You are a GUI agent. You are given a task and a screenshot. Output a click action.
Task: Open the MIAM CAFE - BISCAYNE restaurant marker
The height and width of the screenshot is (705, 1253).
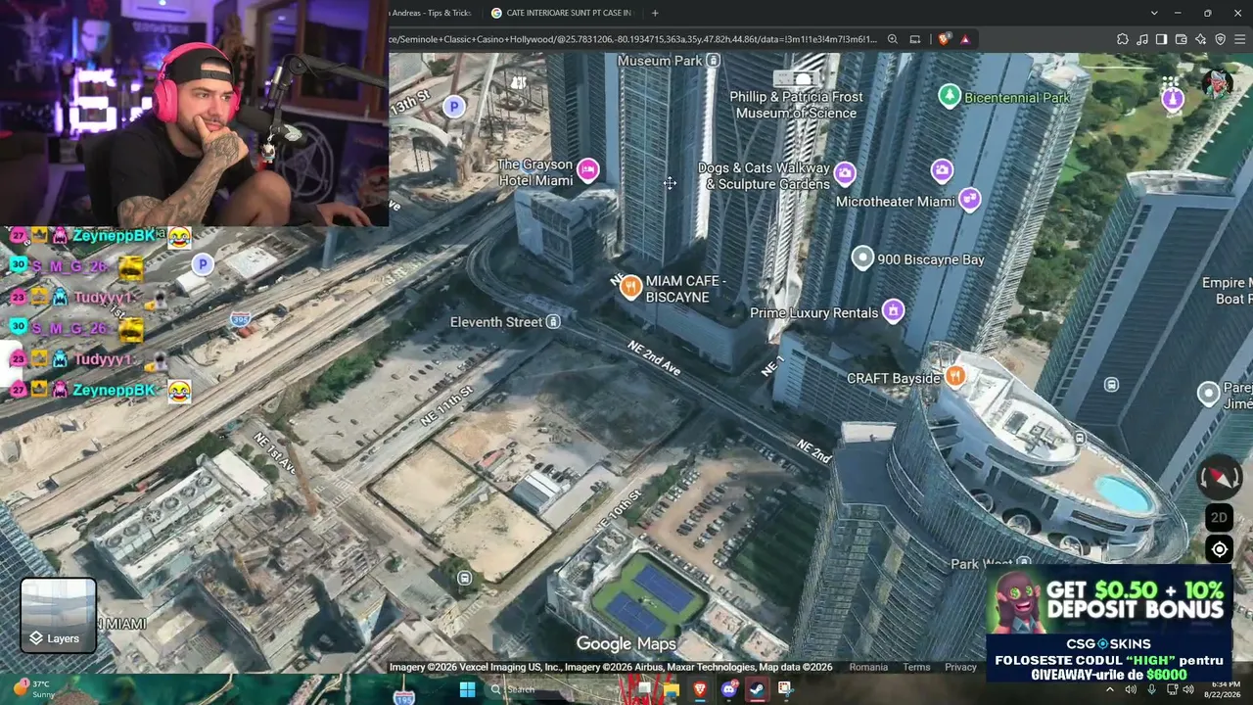pos(630,288)
